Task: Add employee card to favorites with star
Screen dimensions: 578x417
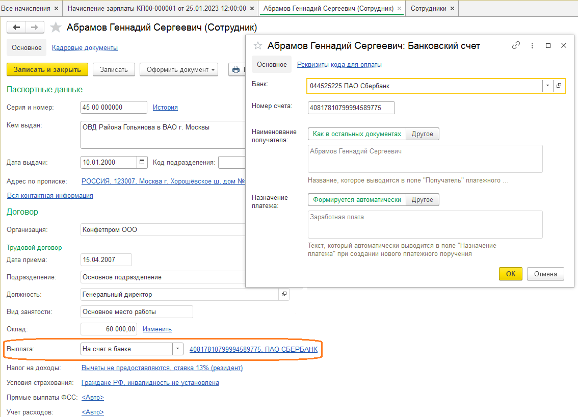Action: pyautogui.click(x=56, y=28)
